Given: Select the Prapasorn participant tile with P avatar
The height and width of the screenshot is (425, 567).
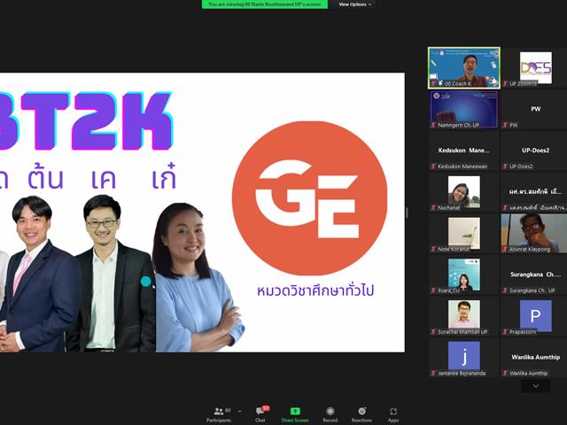Looking at the screenshot, I should pos(534,317).
